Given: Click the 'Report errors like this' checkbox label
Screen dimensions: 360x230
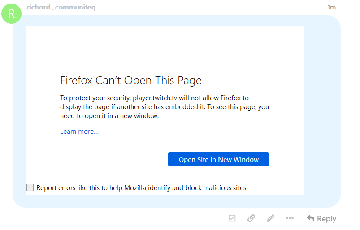Looking at the screenshot, I should coord(141,188).
